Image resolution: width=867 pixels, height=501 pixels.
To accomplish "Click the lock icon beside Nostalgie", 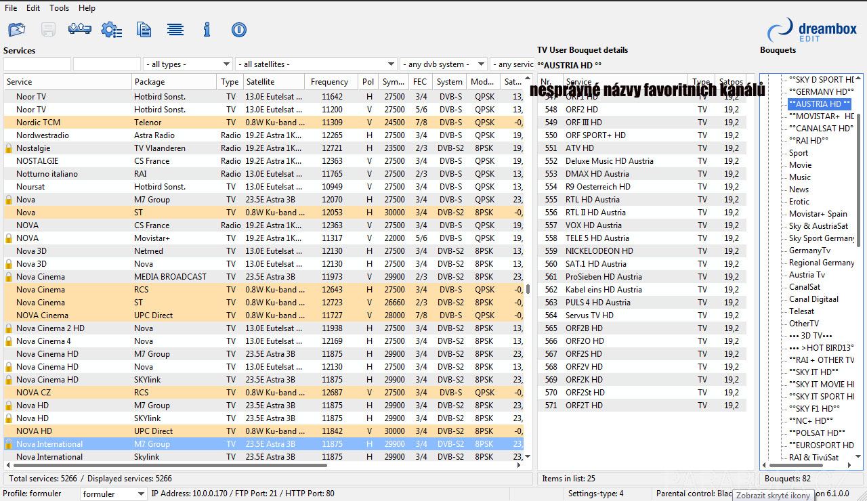I will [9, 148].
